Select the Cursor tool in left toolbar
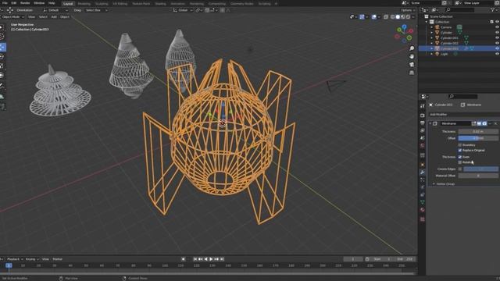This screenshot has height=281, width=500. tap(2, 37)
